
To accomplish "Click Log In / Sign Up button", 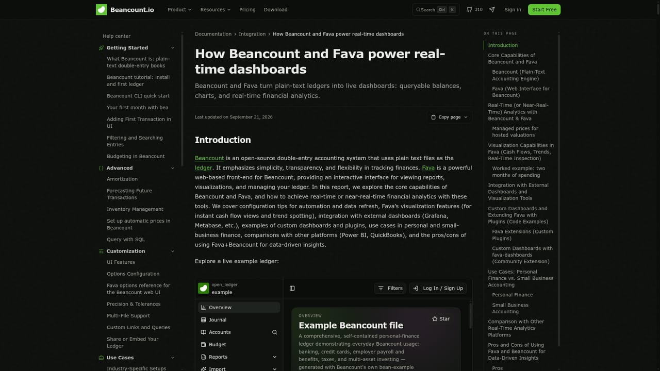I will coord(438,289).
